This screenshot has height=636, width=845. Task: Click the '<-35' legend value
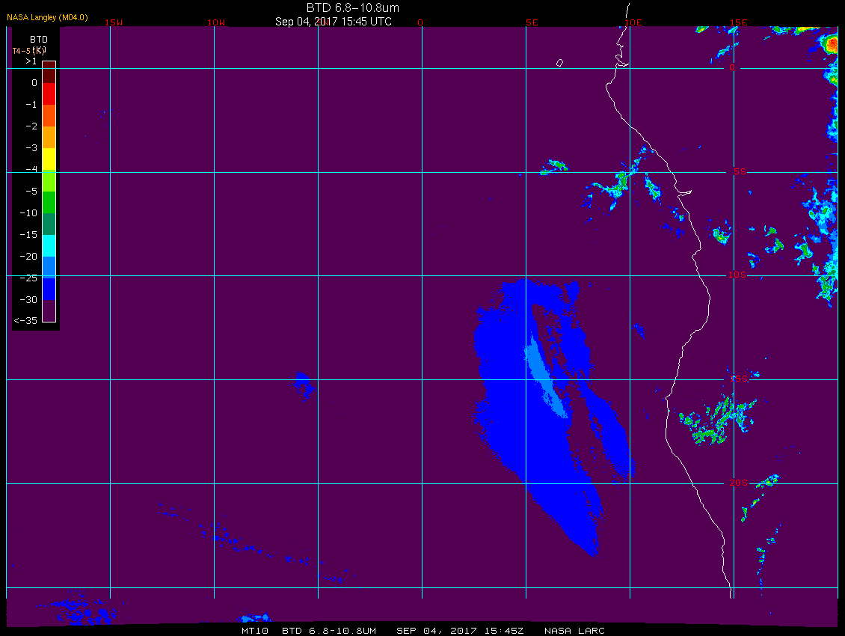click(26, 321)
